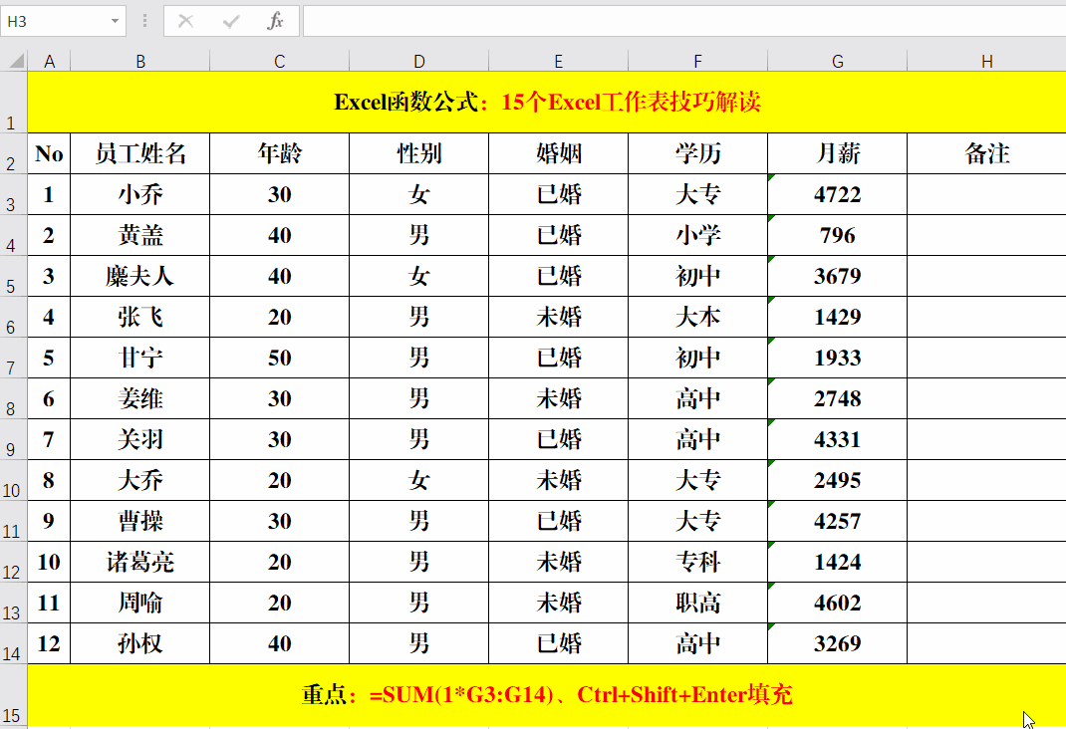The image size is (1066, 729).
Task: Open the Insert Function fx dialog
Action: [275, 22]
